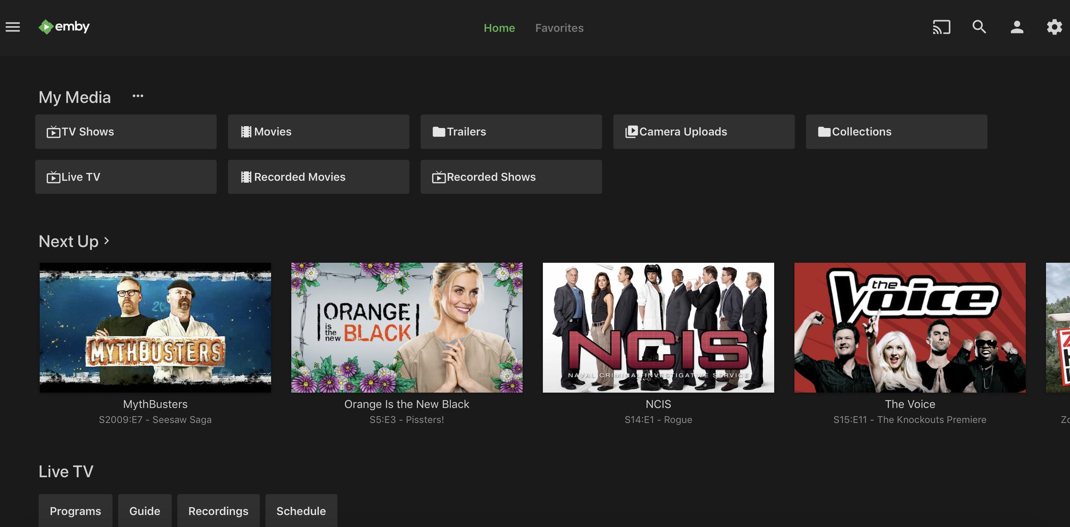
Task: Open the TV Shows library
Action: pyautogui.click(x=126, y=132)
